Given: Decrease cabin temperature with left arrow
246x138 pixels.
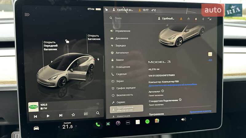Looking at the screenshot, I should click(x=59, y=127).
